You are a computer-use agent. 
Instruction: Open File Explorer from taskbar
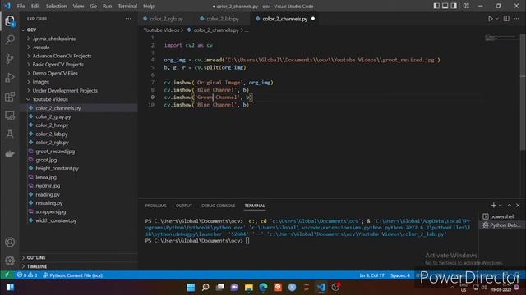coord(248,287)
